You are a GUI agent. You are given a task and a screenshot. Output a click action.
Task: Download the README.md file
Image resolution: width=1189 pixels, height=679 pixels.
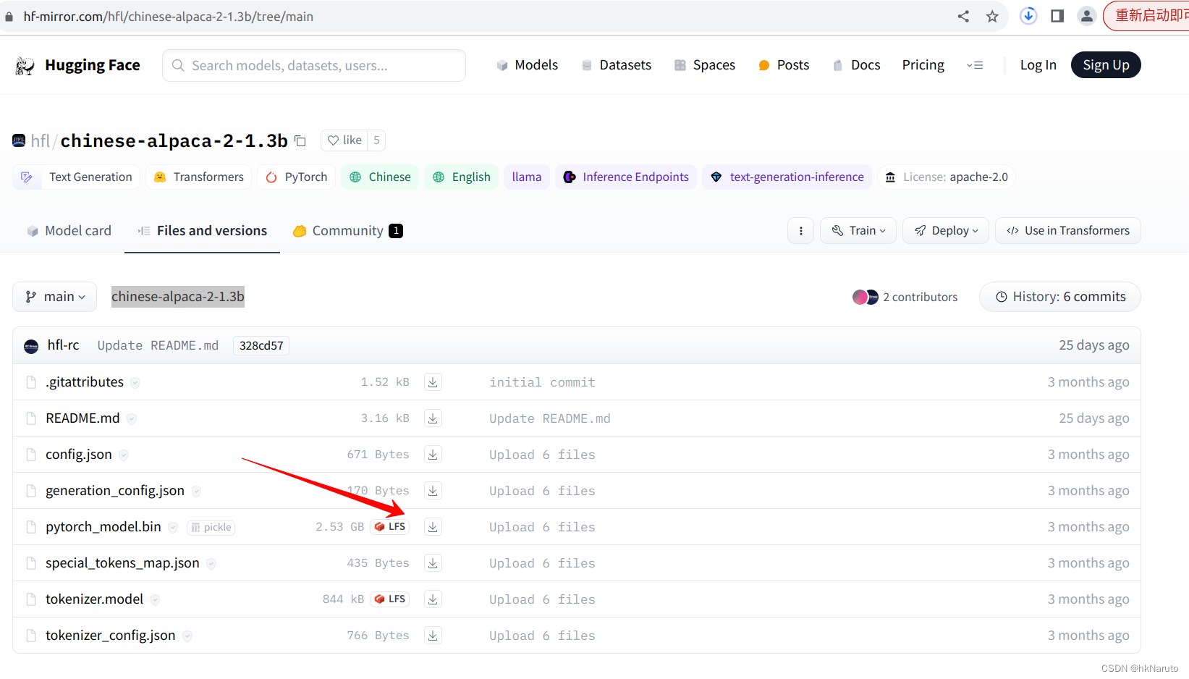433,418
